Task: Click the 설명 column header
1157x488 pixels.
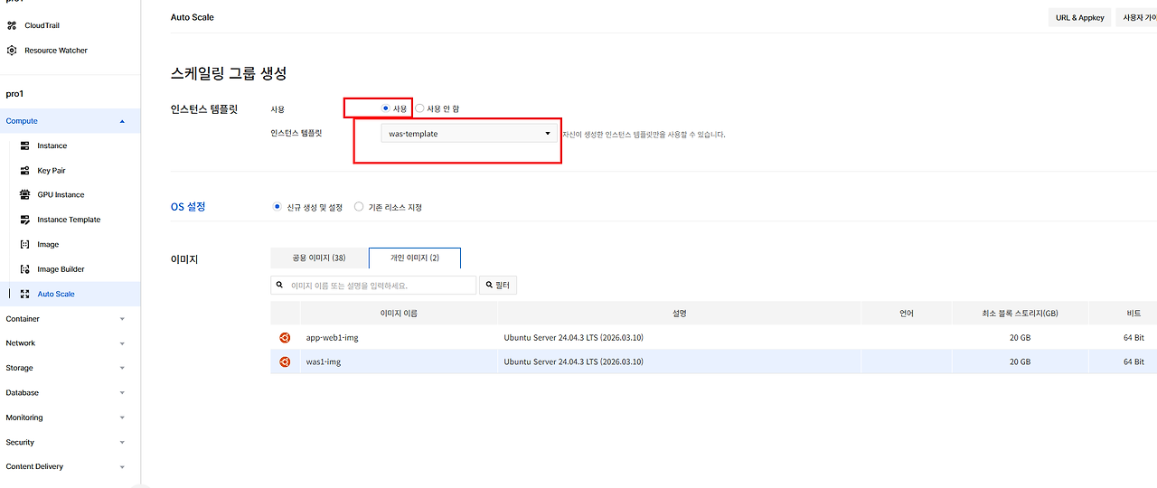Action: click(679, 314)
